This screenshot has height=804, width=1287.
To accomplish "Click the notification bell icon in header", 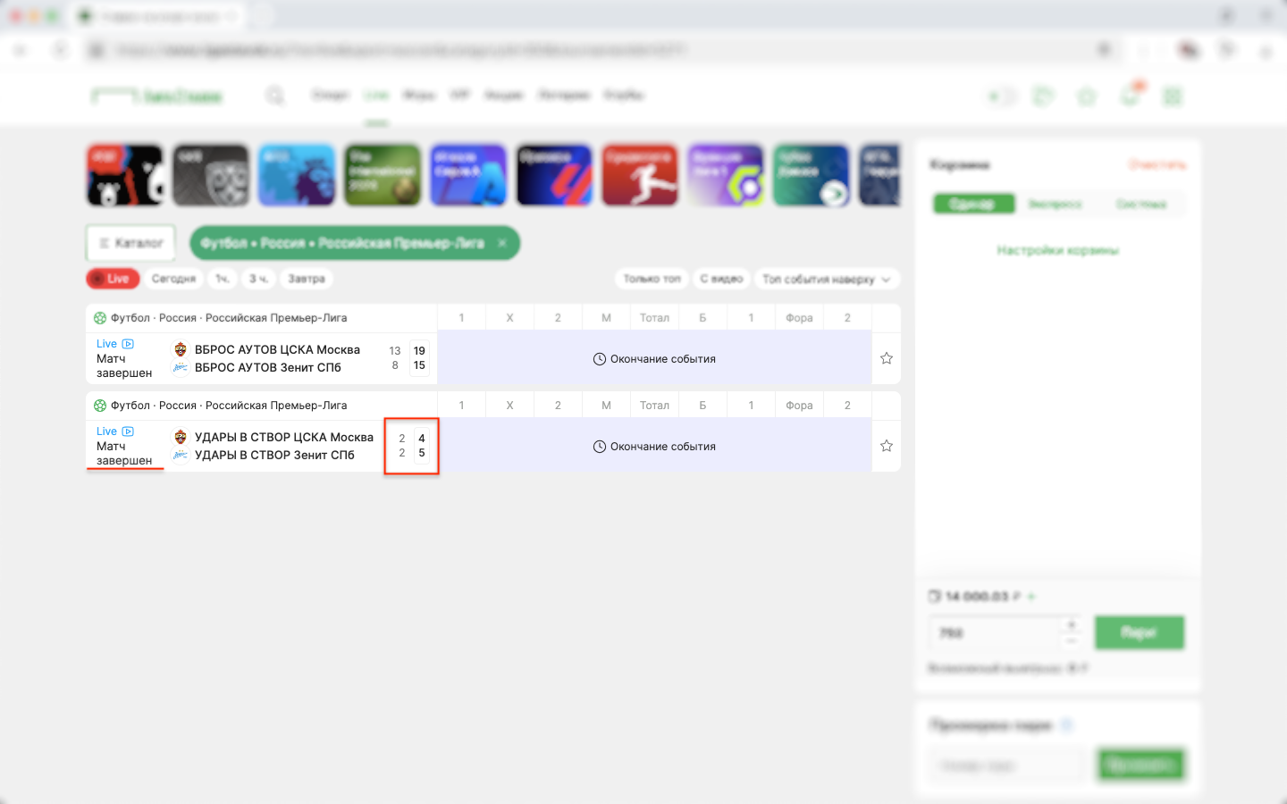I will click(1130, 96).
